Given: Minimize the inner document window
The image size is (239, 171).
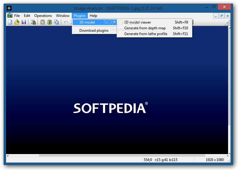Looking at the screenshot, I should coord(216,16).
